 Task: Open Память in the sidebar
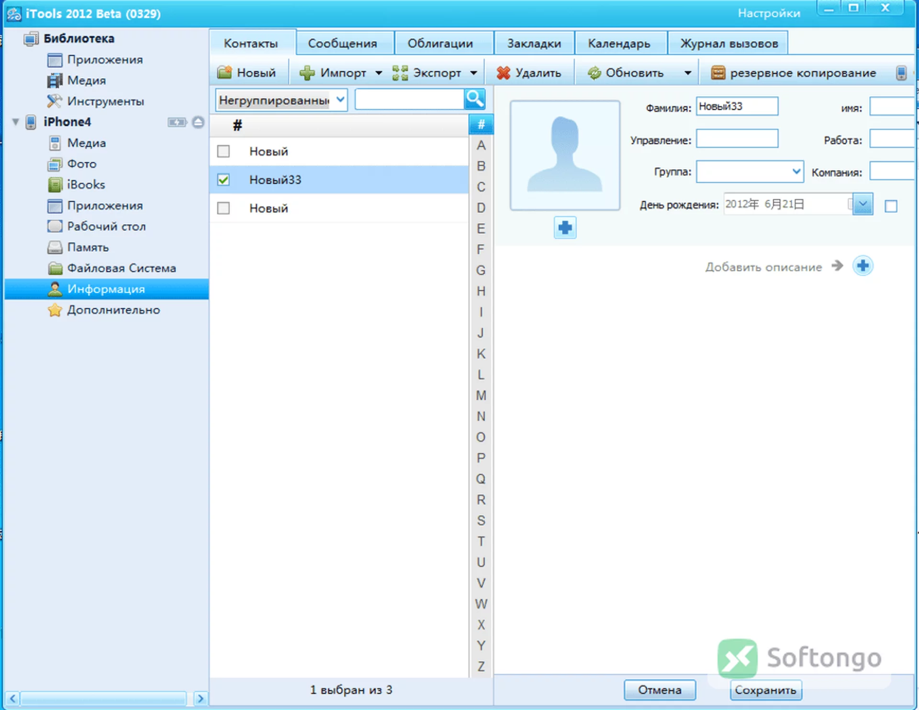point(78,247)
